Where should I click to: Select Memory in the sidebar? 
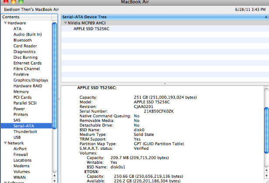(21, 91)
